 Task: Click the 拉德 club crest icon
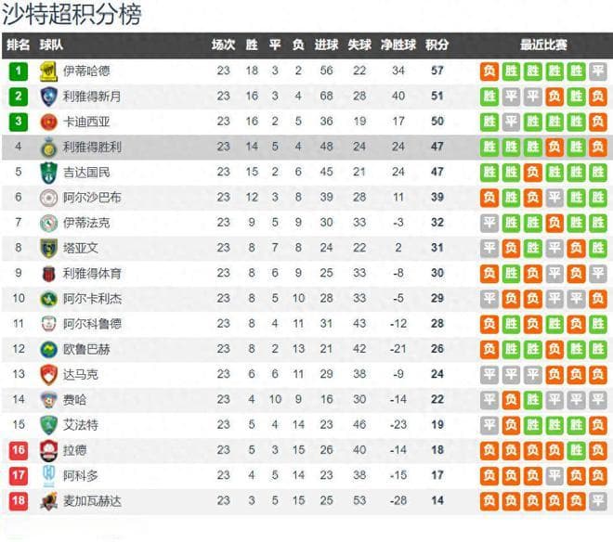[x=48, y=450]
